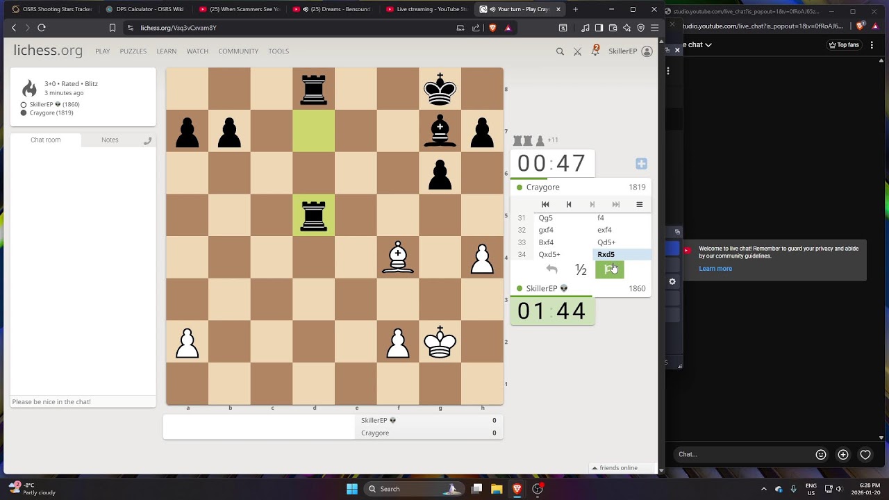Switch to the Notes tab
The height and width of the screenshot is (500, 889).
pyautogui.click(x=110, y=140)
